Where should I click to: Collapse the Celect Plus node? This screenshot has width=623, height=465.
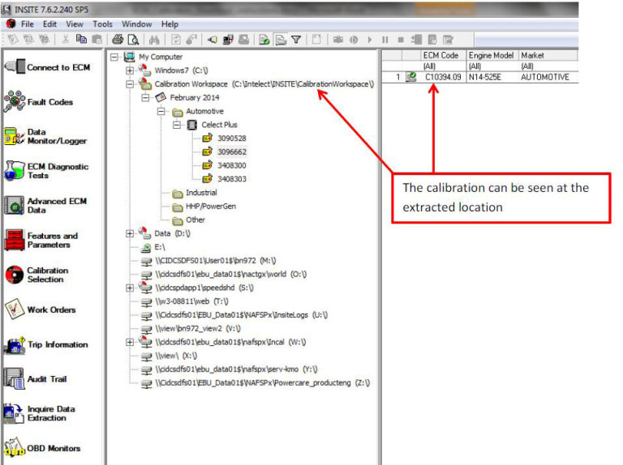tap(176, 125)
